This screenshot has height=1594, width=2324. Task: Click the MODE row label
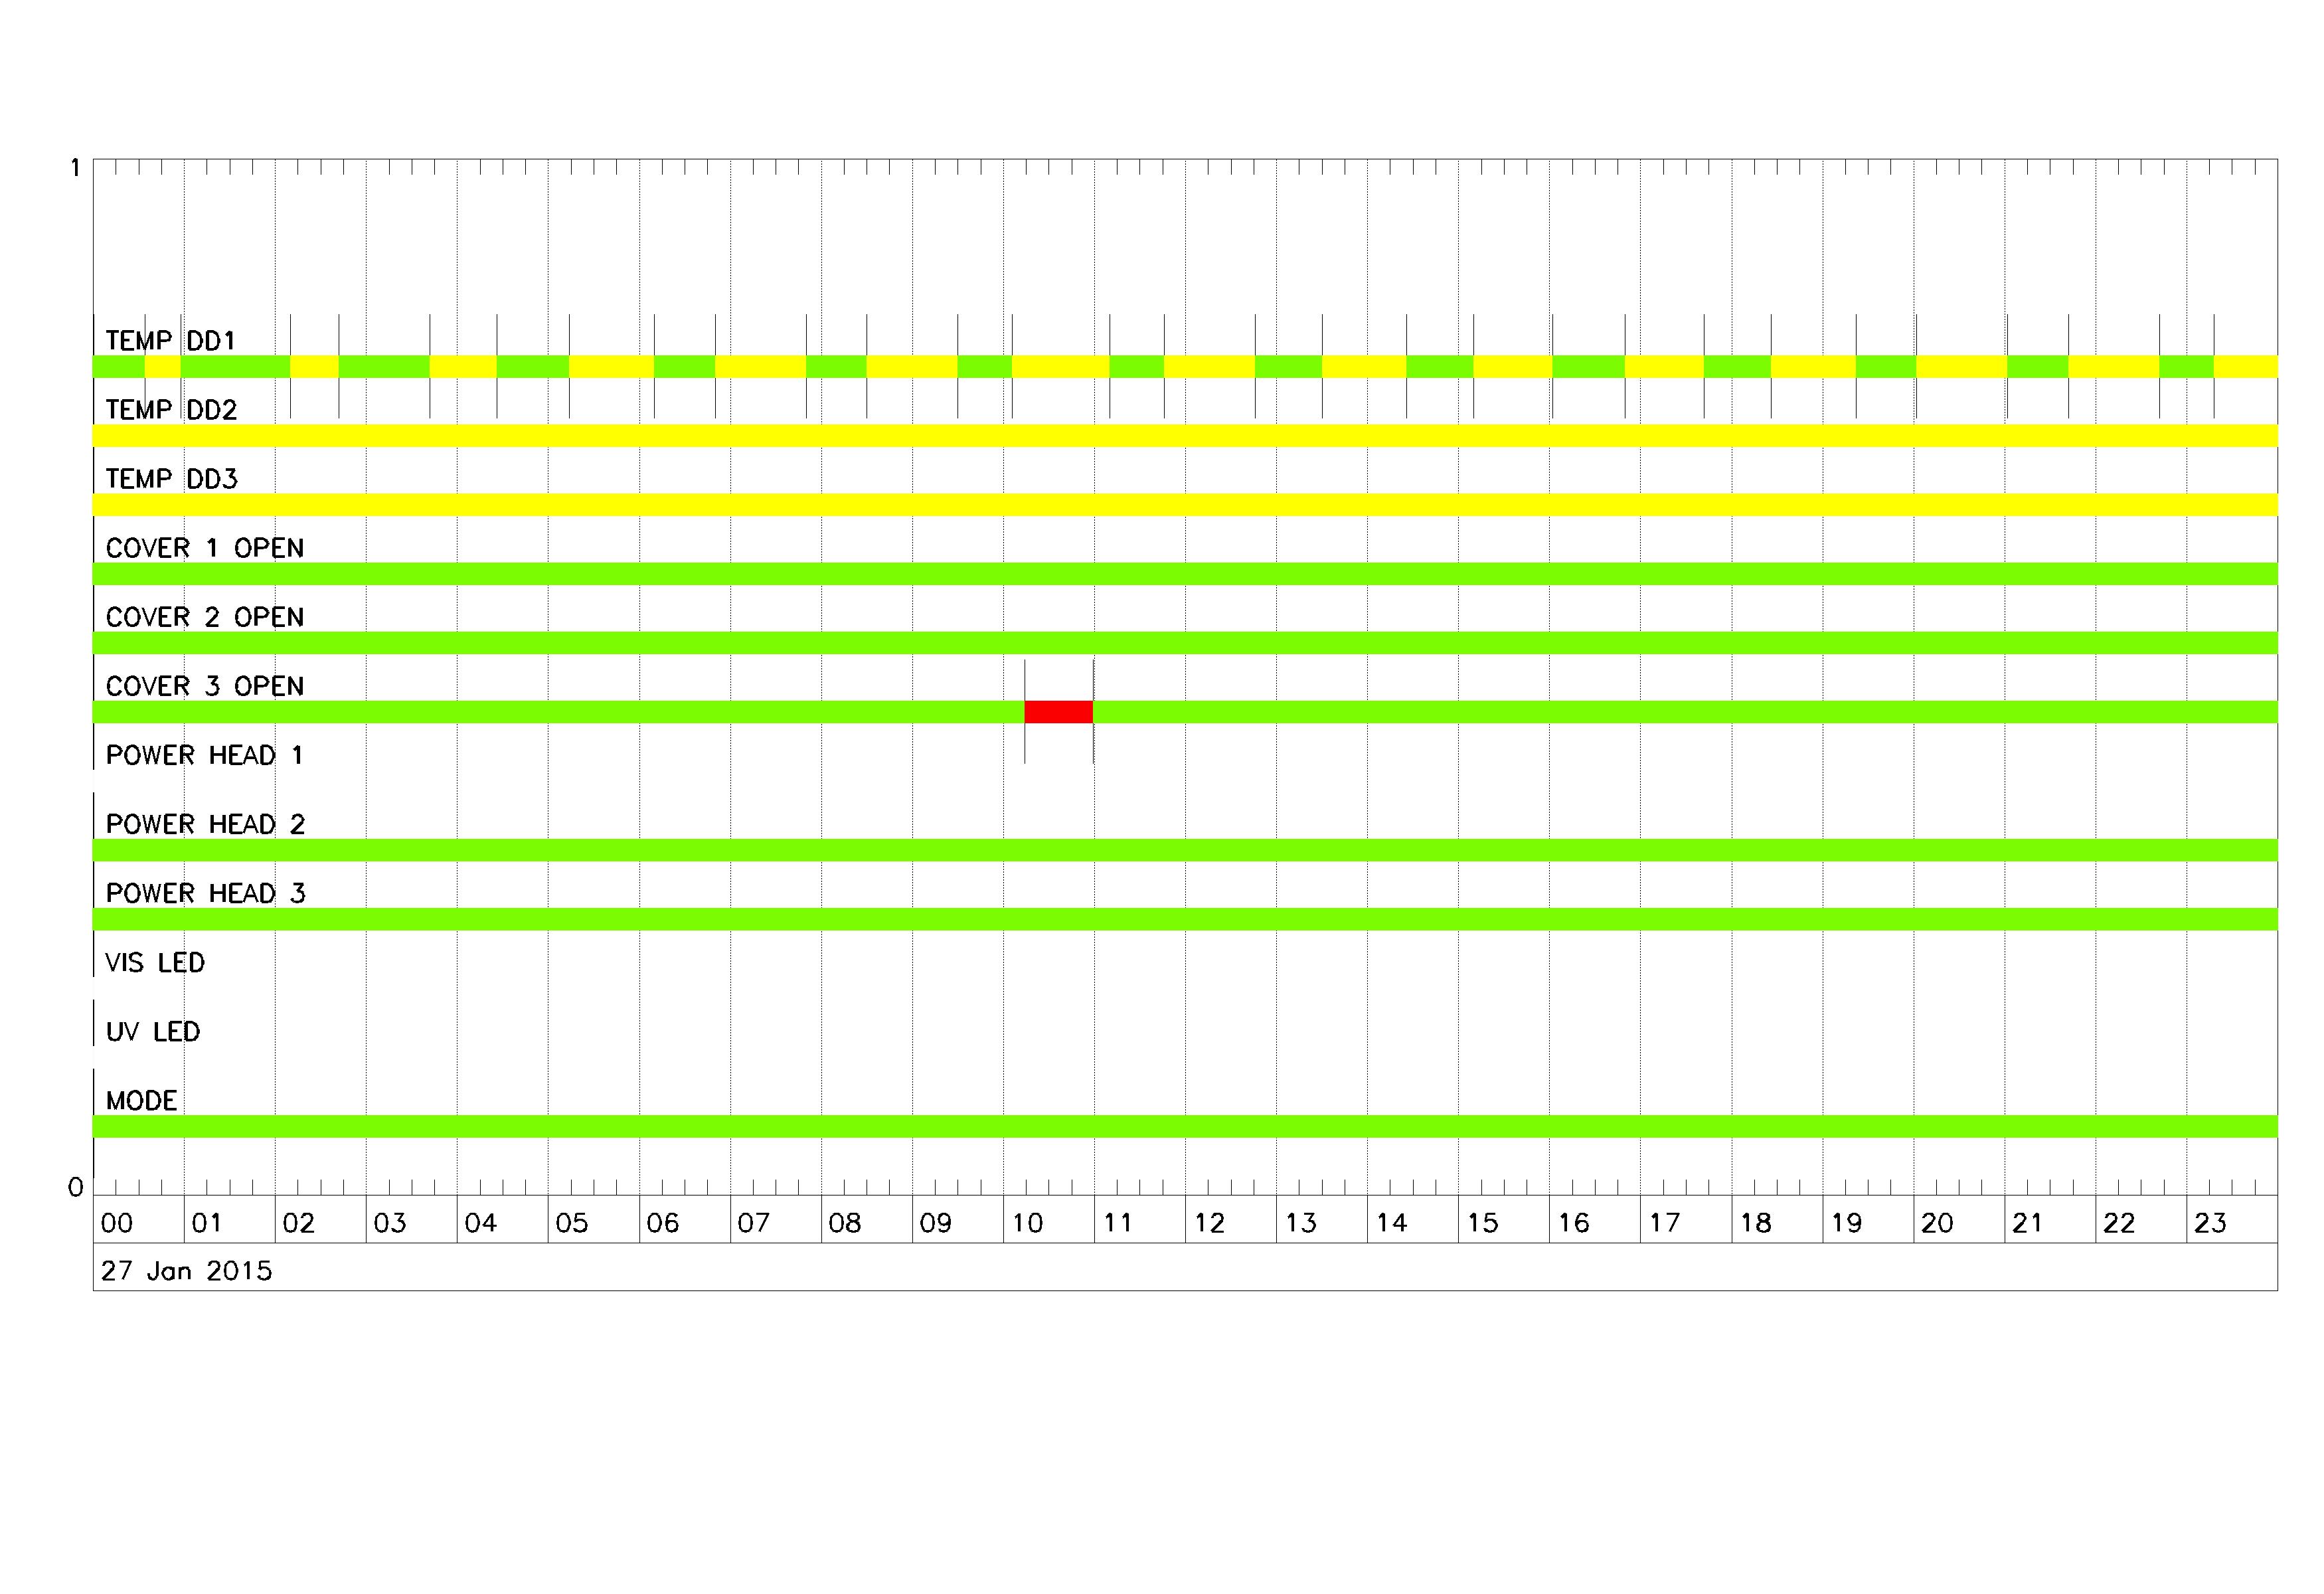click(141, 1100)
